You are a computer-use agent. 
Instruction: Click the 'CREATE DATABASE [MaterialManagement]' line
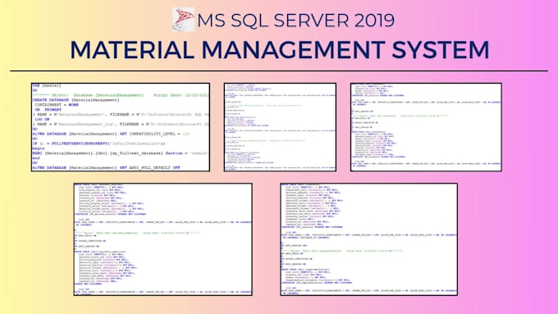[x=76, y=100]
